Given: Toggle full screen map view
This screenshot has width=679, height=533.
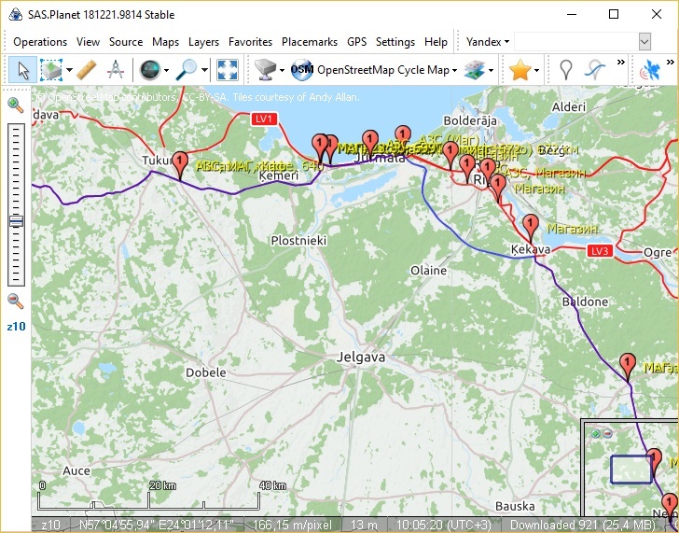Looking at the screenshot, I should (228, 70).
